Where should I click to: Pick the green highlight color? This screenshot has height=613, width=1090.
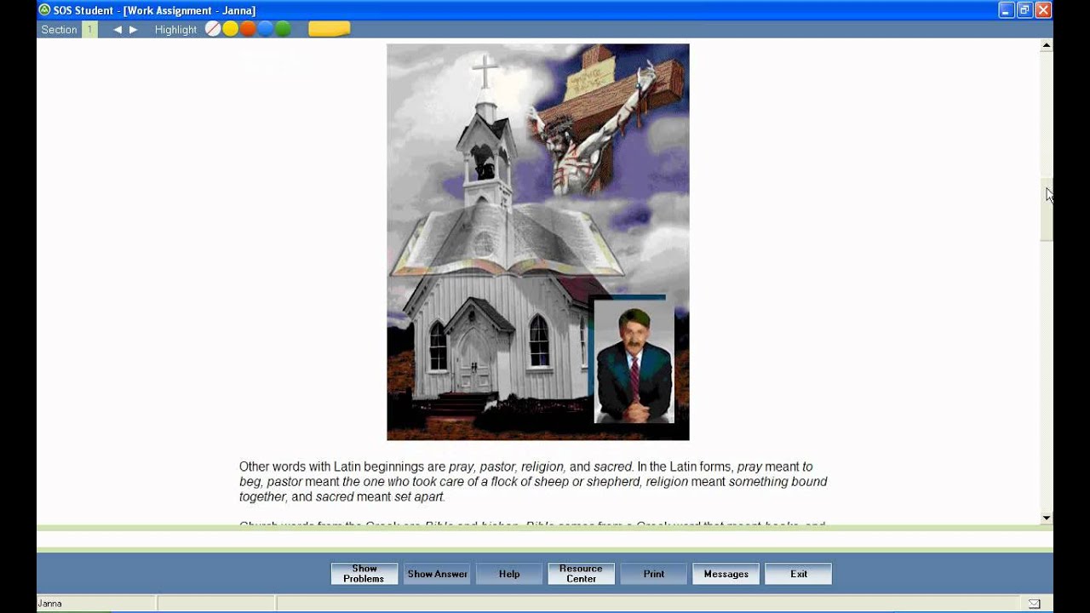click(283, 29)
